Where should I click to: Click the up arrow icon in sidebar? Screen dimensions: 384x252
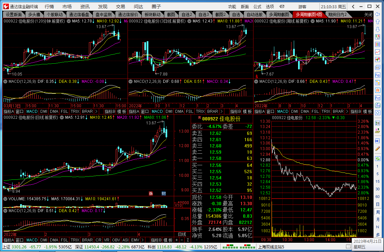[x=378, y=22]
